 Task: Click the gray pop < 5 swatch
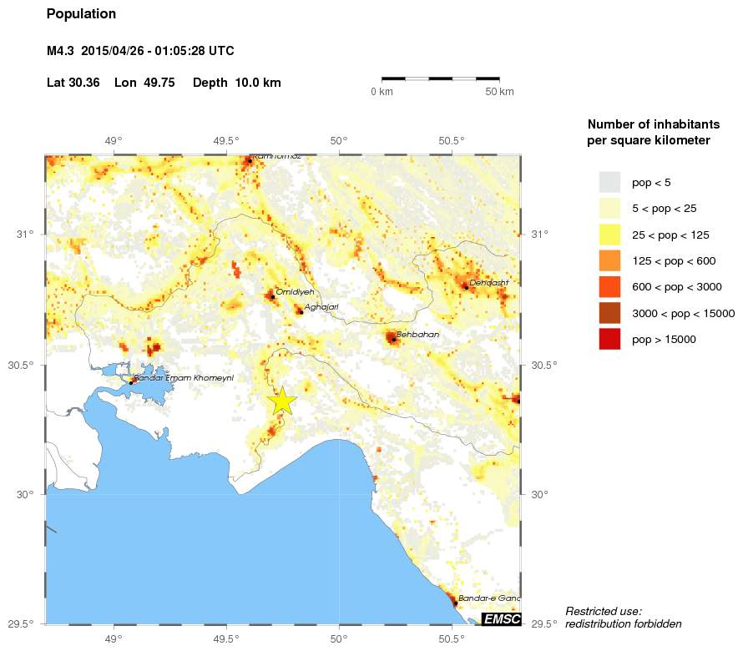(609, 182)
